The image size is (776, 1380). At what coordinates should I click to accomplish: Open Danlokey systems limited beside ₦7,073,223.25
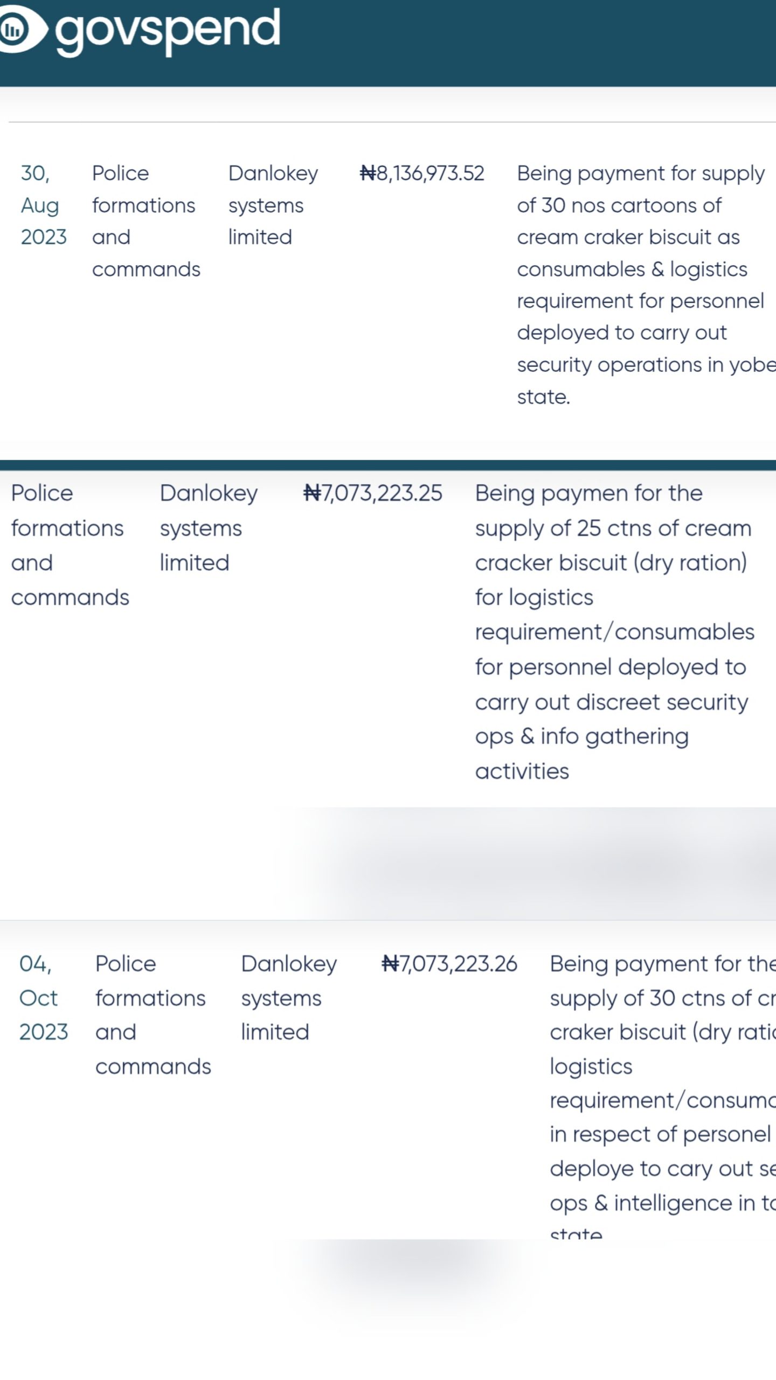click(209, 528)
